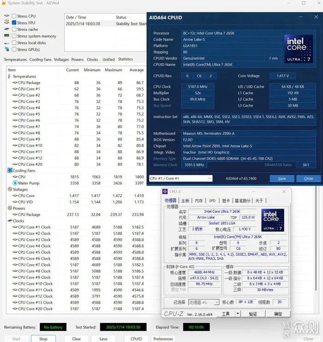
Task: Click the Clocks group chip icon
Action: click(x=10, y=221)
